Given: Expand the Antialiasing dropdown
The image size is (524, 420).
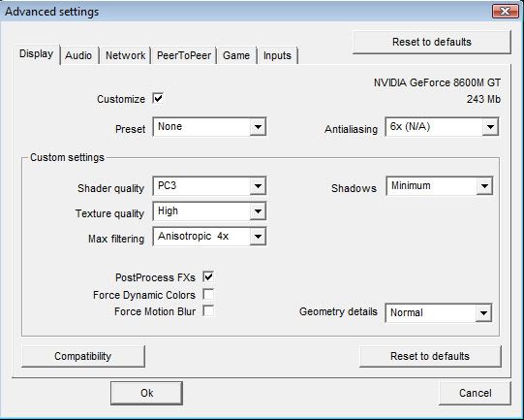Looking at the screenshot, I should coord(442,126).
